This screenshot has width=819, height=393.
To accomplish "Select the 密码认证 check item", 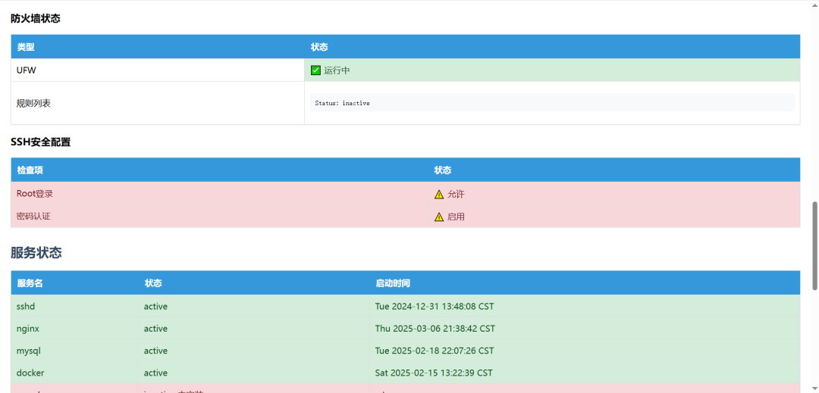I will 34,217.
